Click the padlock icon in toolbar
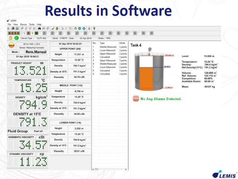 tap(57, 28)
